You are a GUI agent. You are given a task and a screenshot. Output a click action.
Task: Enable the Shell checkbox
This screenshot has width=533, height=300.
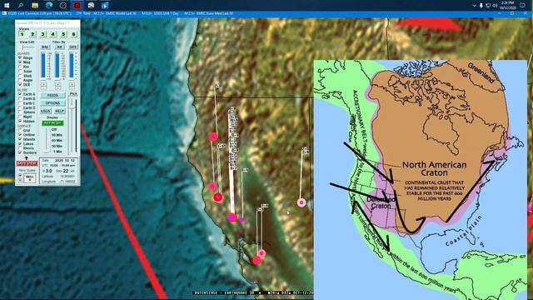(x=20, y=76)
